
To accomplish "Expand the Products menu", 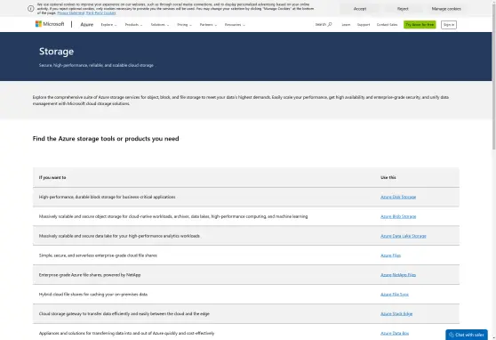I will tap(133, 25).
